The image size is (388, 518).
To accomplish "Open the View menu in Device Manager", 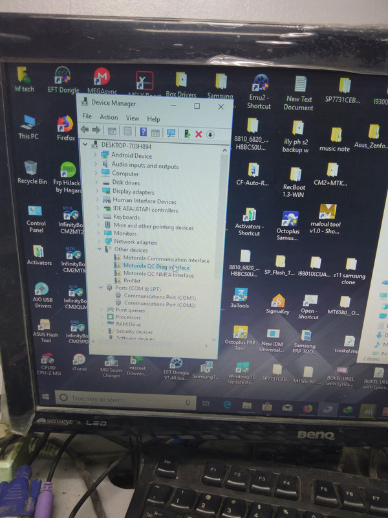I will click(133, 118).
